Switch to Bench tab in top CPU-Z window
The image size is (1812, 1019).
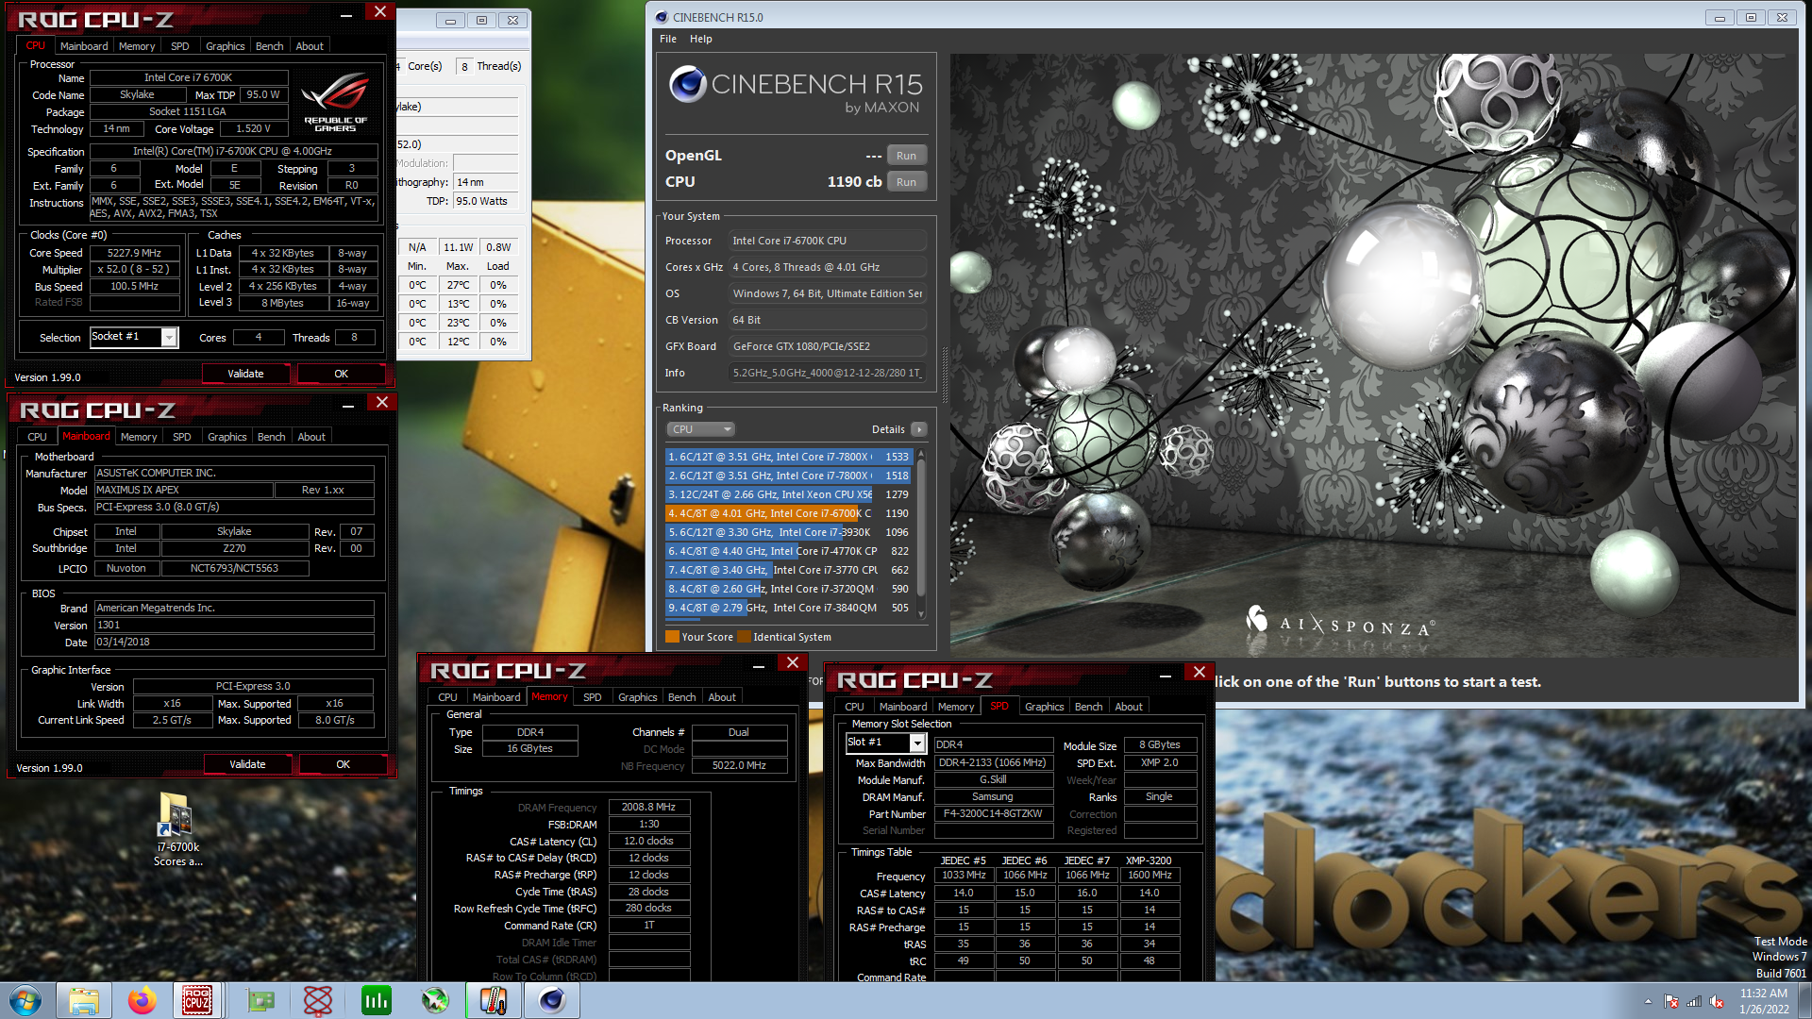pos(269,46)
